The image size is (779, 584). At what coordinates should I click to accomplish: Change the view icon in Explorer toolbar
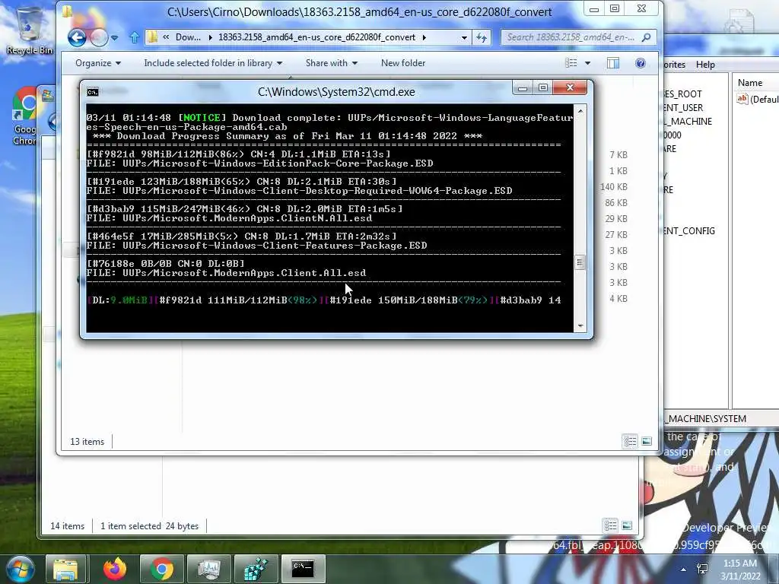571,63
